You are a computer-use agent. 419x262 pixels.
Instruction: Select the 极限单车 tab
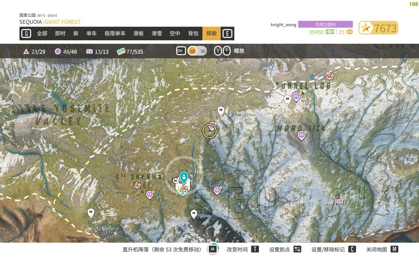[x=115, y=33]
